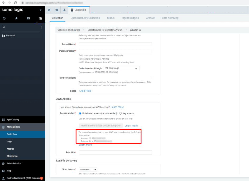Click the Path Expression input field
The width and height of the screenshot is (249, 181).
pyautogui.click(x=115, y=51)
